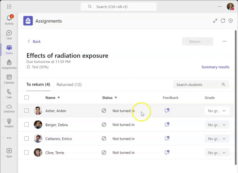The height and width of the screenshot is (173, 238).
Task: Open the Status column sort arrow
Action: tap(116, 98)
